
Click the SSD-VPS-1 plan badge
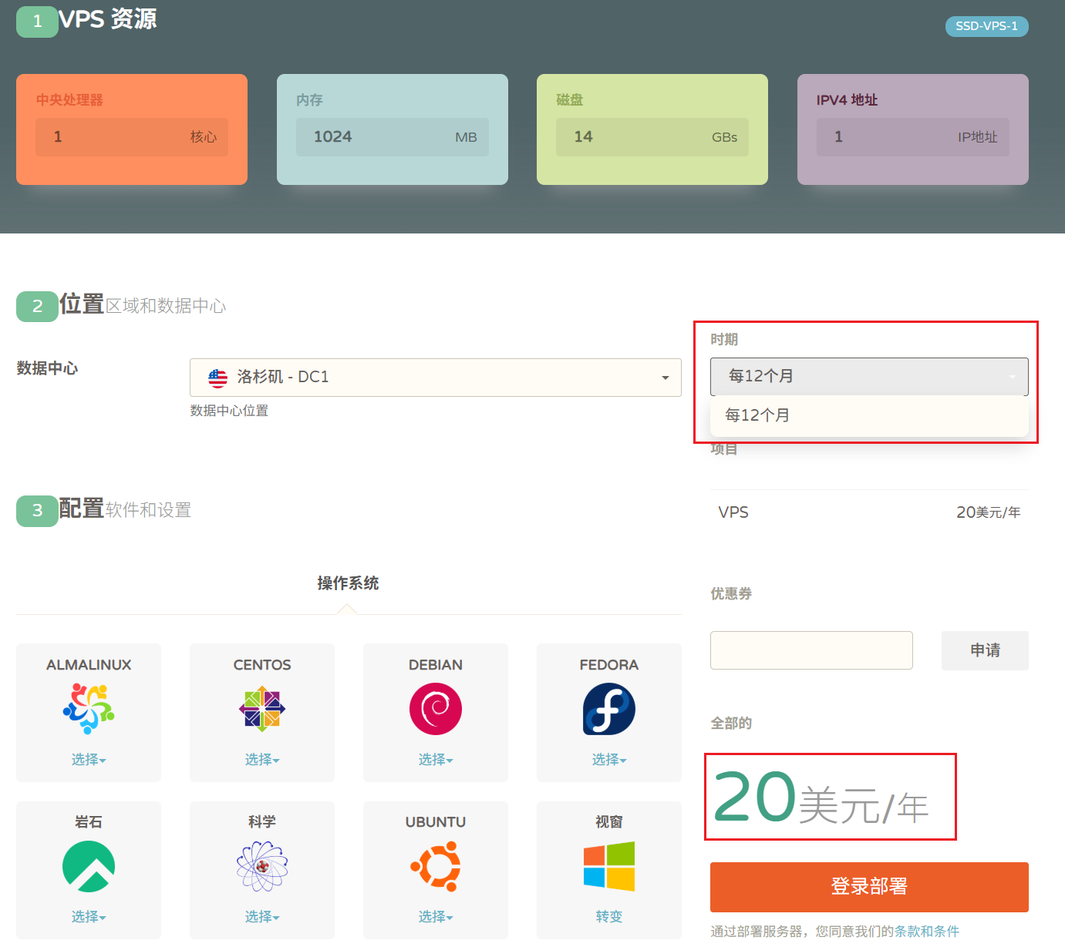coord(987,26)
